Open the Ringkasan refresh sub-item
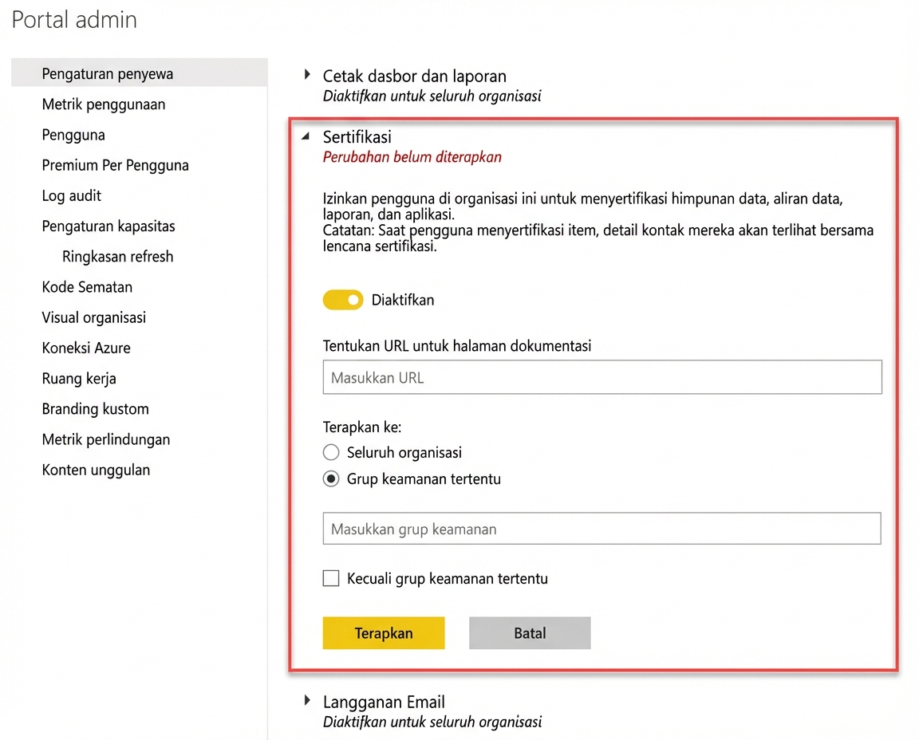Screen dimensions: 919x740 point(117,257)
